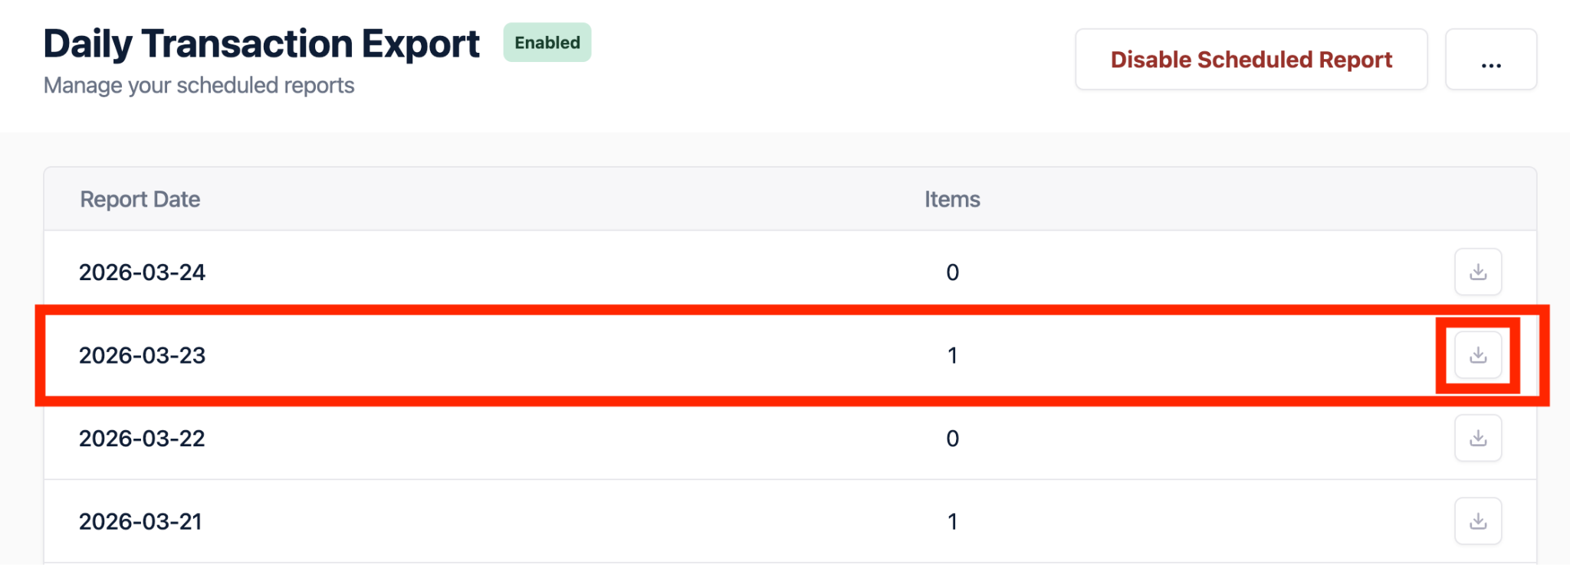This screenshot has height=565, width=1570.
Task: Download the 2026-03-24 report
Action: pos(1477,272)
